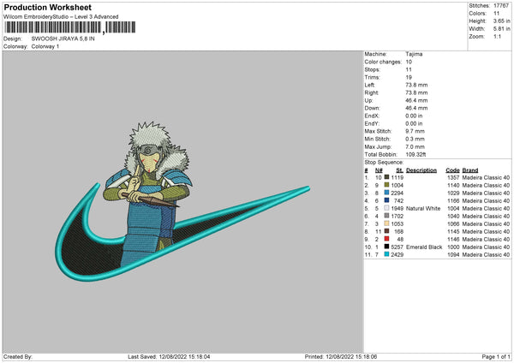Click the barcode under the worksheet title

[x=70, y=27]
